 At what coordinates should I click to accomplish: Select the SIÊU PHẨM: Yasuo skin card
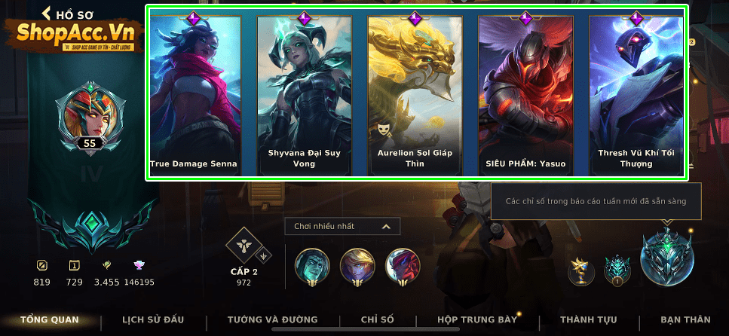(x=525, y=95)
